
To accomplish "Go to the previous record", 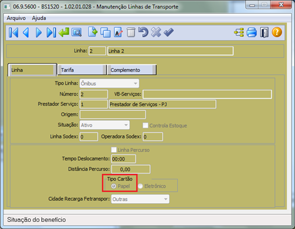I will pyautogui.click(x=26, y=32).
